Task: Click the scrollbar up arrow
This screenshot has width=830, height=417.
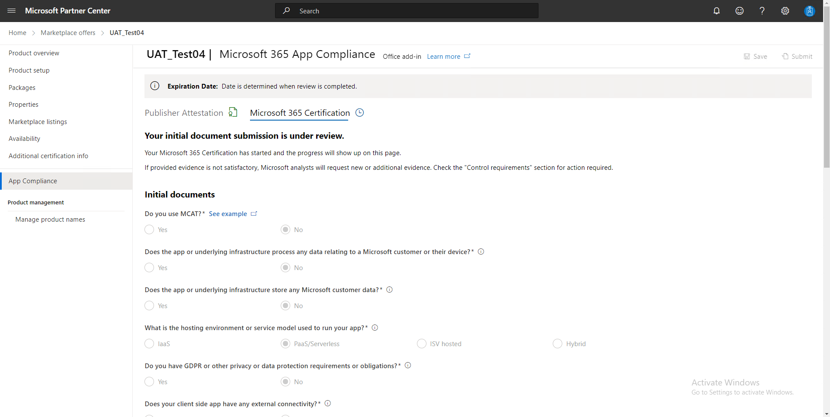Action: (827, 3)
